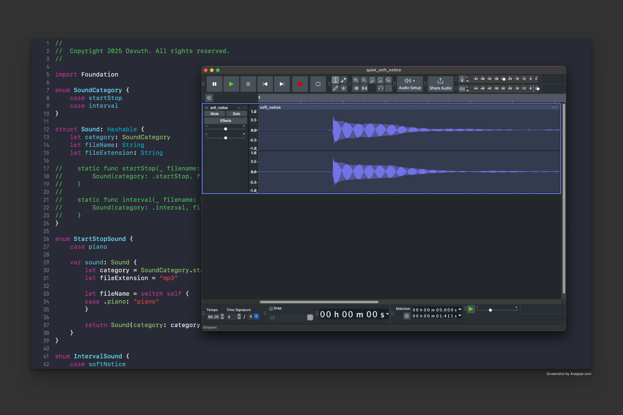This screenshot has width=623, height=415.
Task: Click time signature numerator field
Action: point(231,317)
